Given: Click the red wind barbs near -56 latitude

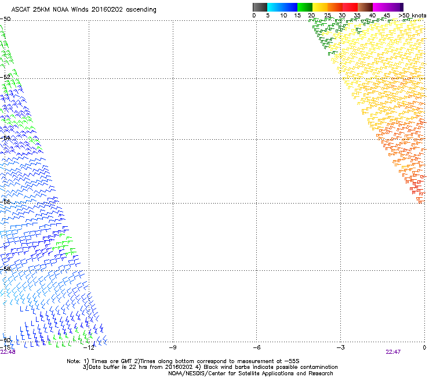Looking at the screenshot, I should 417,189.
